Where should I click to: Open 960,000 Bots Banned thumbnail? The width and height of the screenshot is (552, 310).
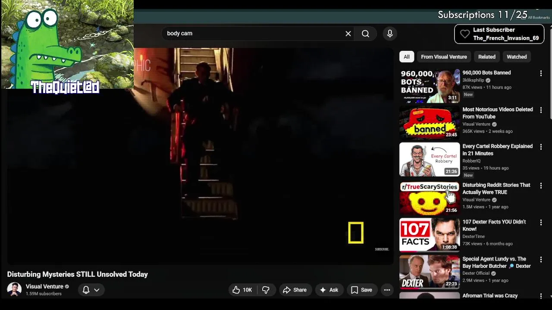point(430,86)
